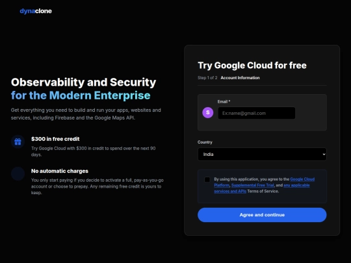Click the arrow on the Country selector
This screenshot has width=351, height=263.
pos(324,155)
